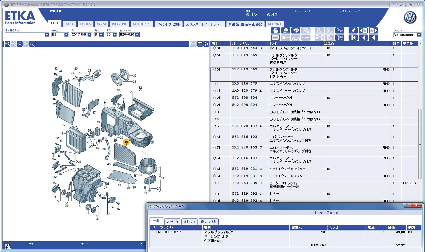Expand the illustration 820-020 dropdown
This screenshot has height=252, width=425.
(137, 35)
